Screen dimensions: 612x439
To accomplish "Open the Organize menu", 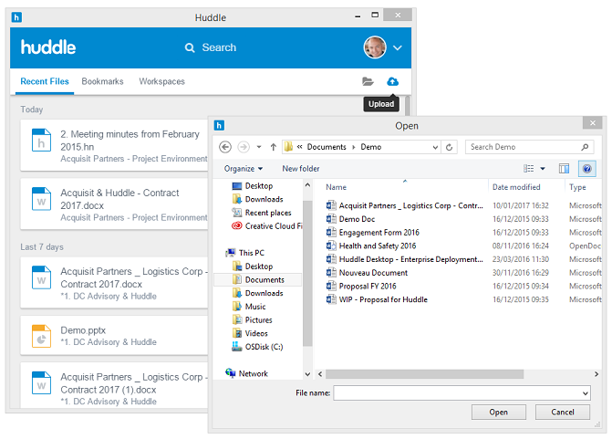I will click(244, 169).
